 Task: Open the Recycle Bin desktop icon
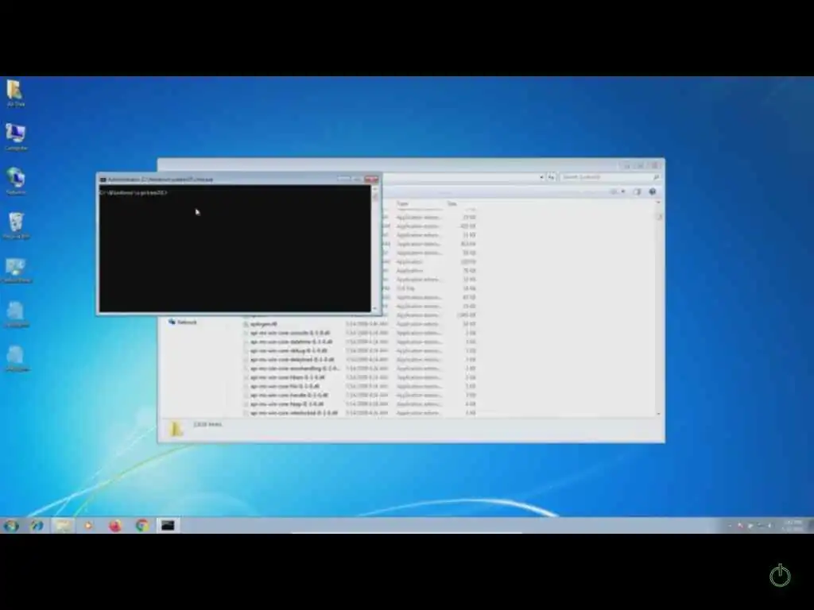click(16, 225)
